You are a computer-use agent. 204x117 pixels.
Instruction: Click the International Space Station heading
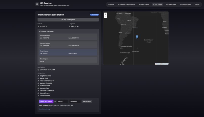[51, 15]
